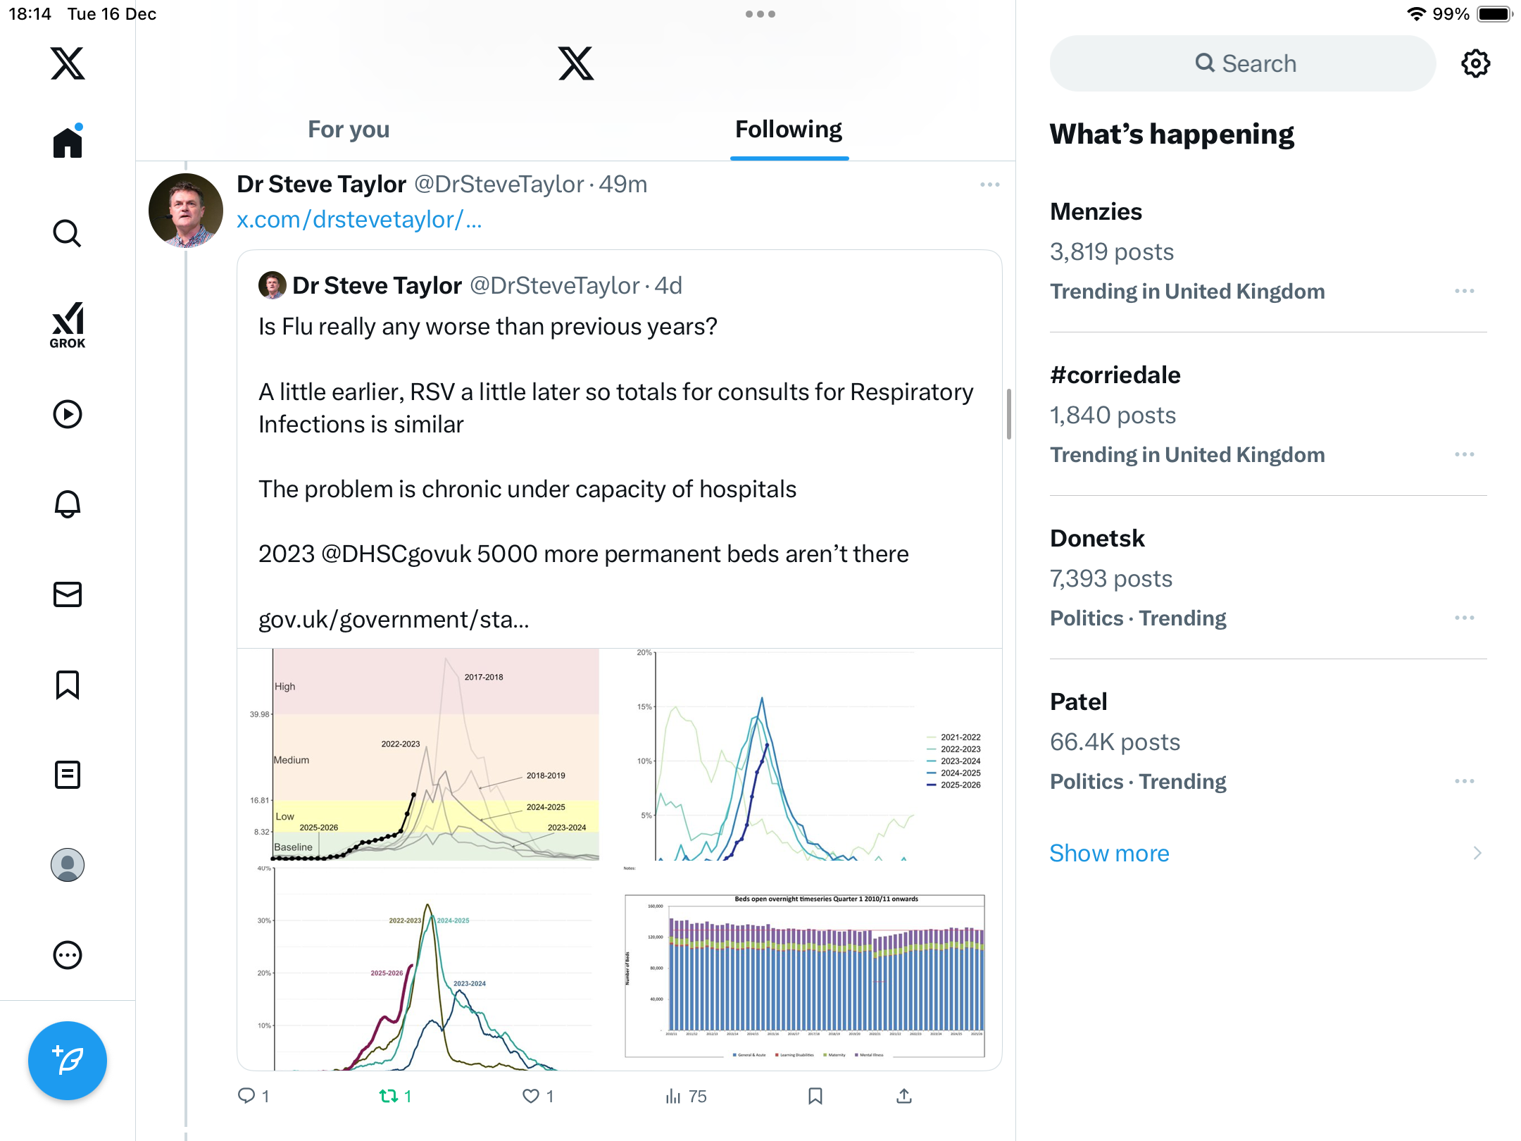This screenshot has height=1141, width=1521.
Task: Select the Following tab
Action: (x=789, y=130)
